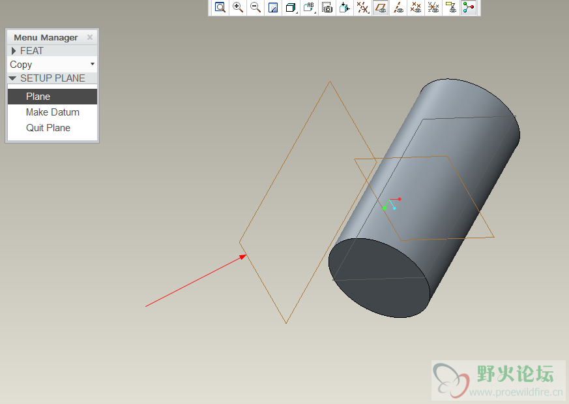Toggle datum plane display
Viewport: 569px width, 404px height.
pos(380,7)
